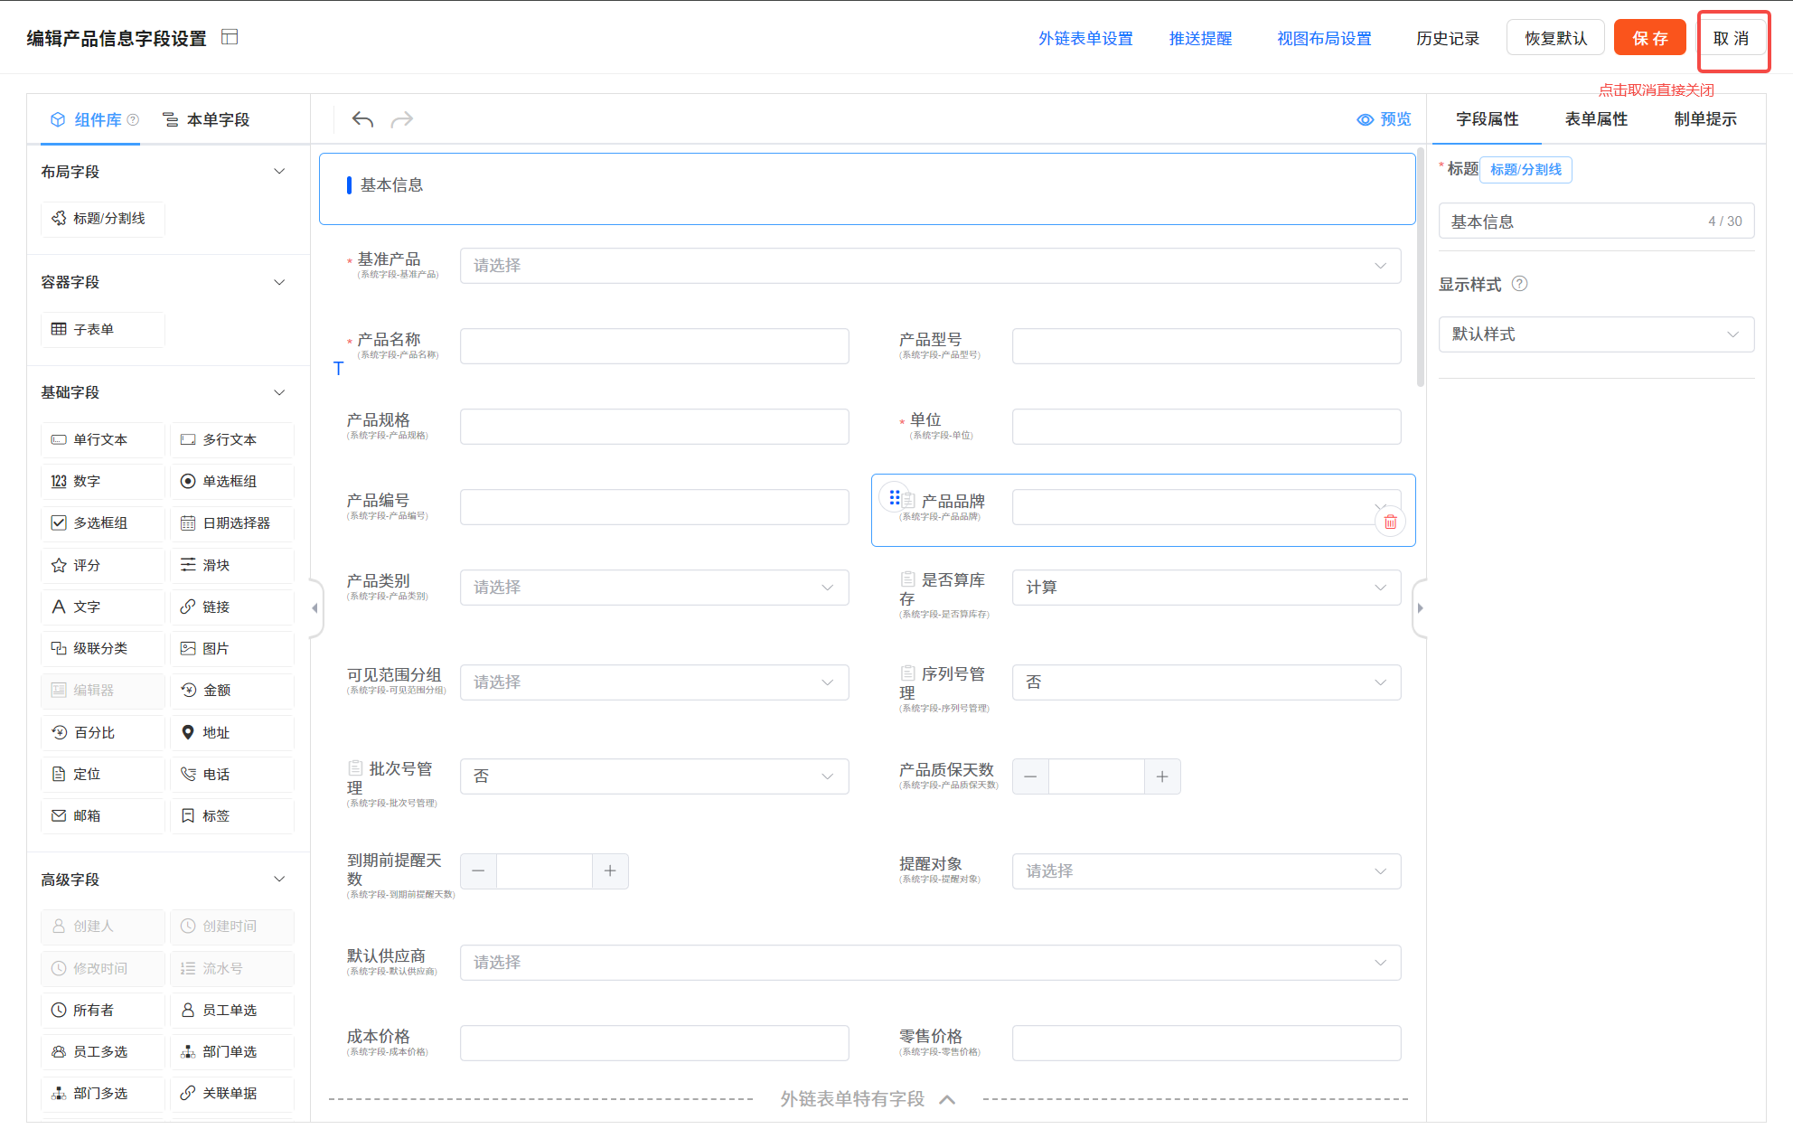Click the layout icon beside page title
This screenshot has width=1793, height=1129.
tap(230, 37)
